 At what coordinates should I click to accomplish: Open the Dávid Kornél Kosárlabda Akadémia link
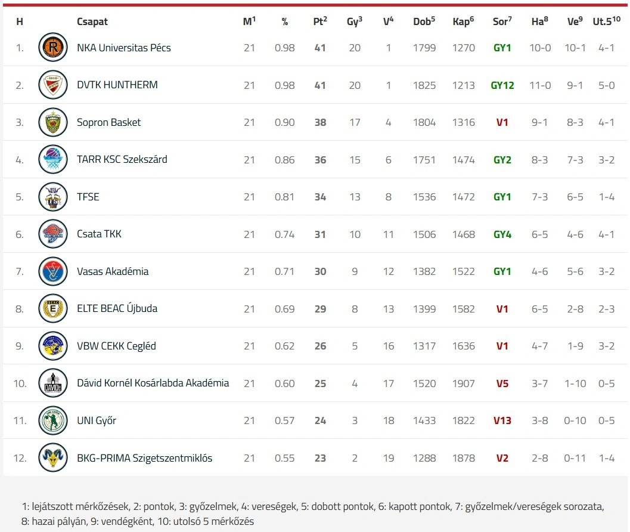[x=153, y=383]
